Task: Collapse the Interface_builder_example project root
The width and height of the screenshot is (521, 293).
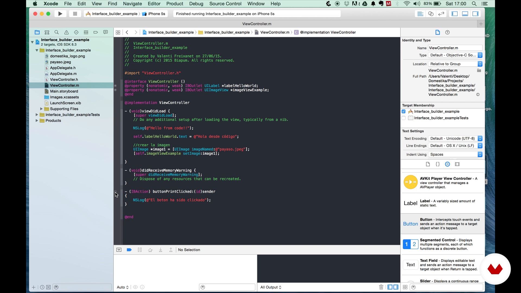Action: pos(32,42)
